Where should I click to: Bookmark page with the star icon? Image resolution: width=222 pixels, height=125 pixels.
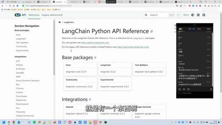[181, 6]
